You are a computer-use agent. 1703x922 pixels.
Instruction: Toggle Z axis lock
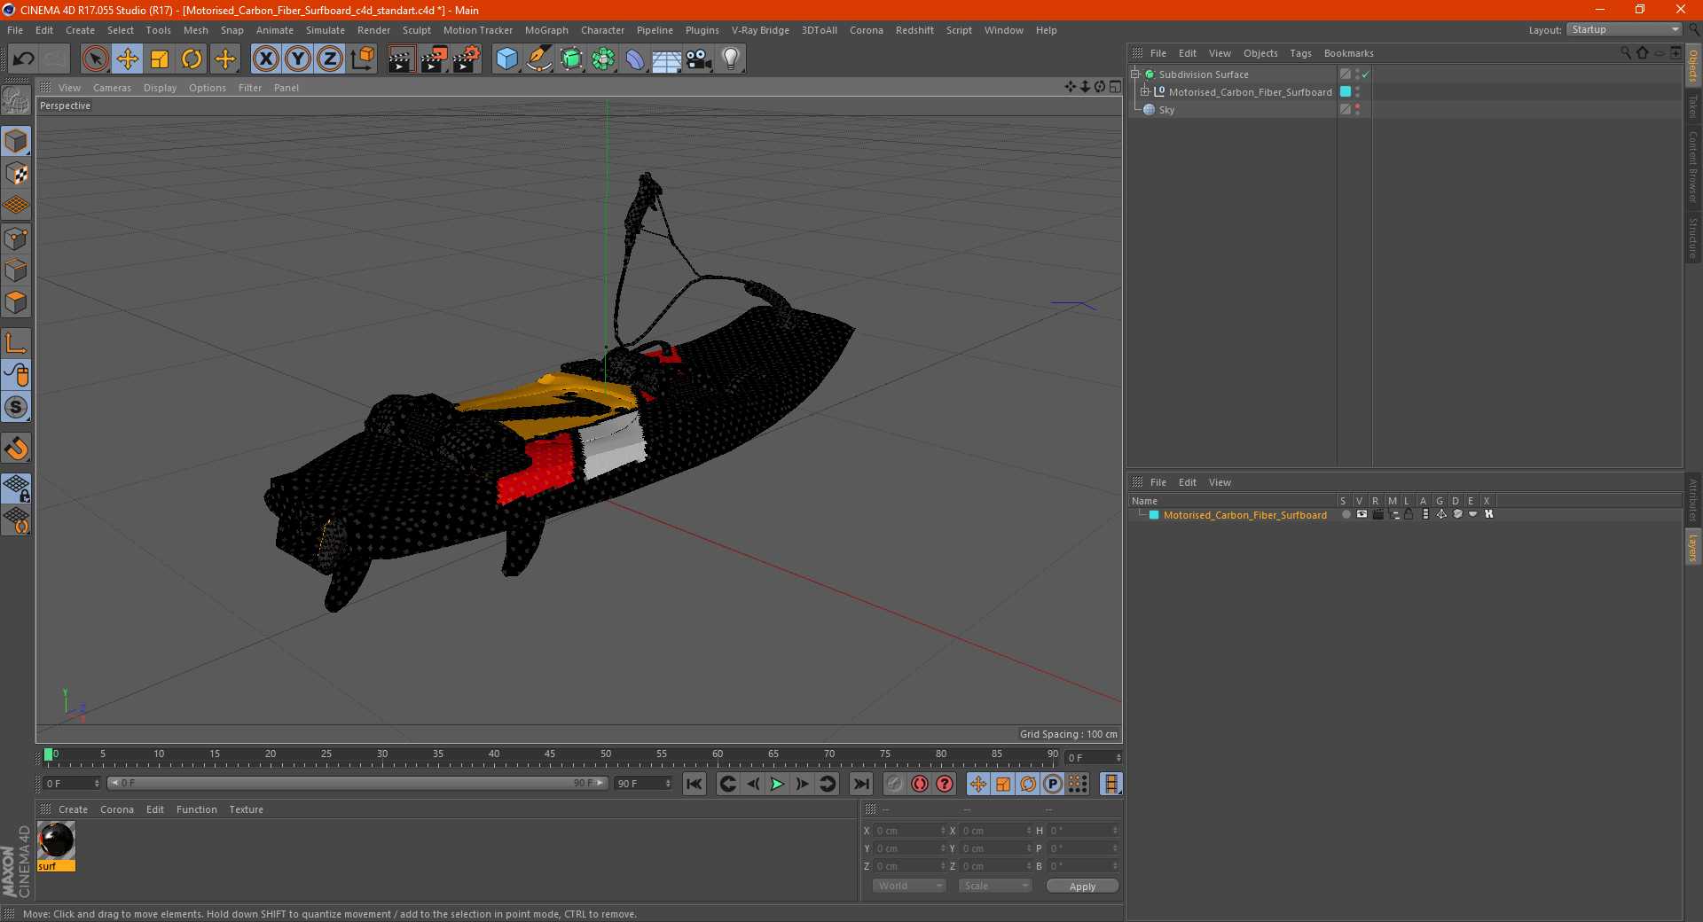click(x=330, y=59)
